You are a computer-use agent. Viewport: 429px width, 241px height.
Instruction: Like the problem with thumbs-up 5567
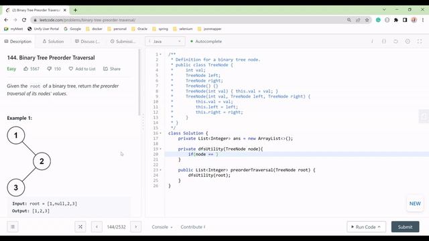click(32, 69)
